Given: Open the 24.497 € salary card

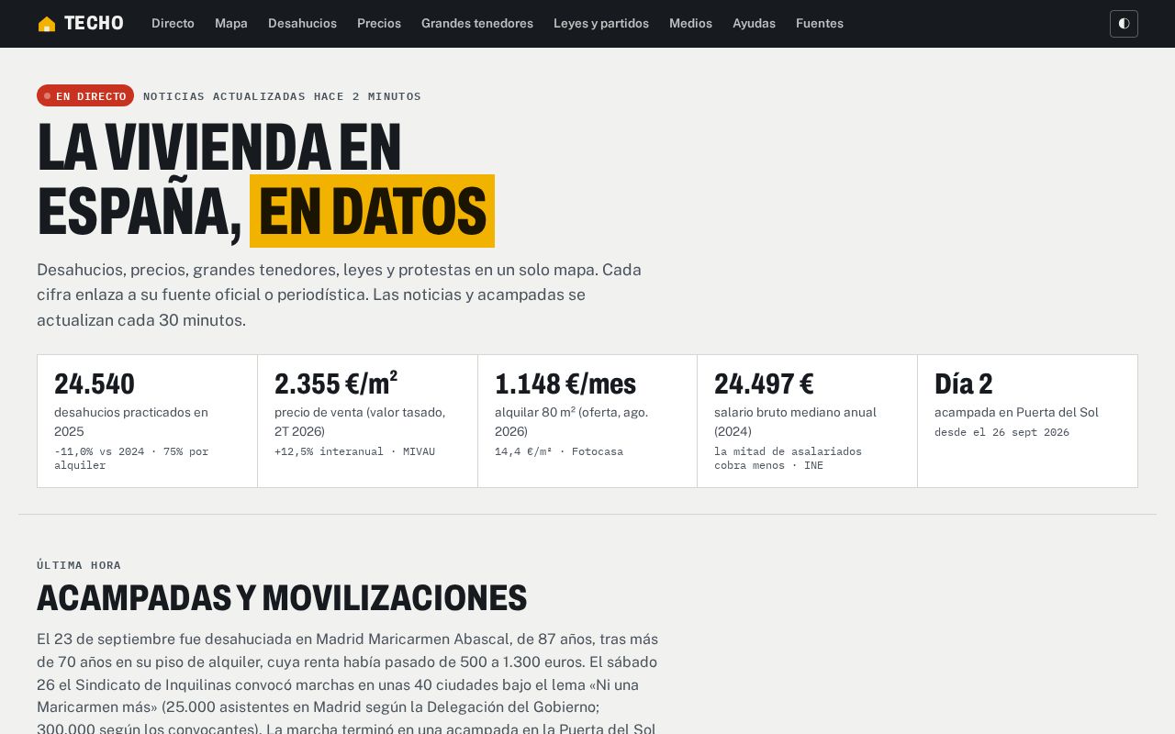Looking at the screenshot, I should click(x=807, y=421).
